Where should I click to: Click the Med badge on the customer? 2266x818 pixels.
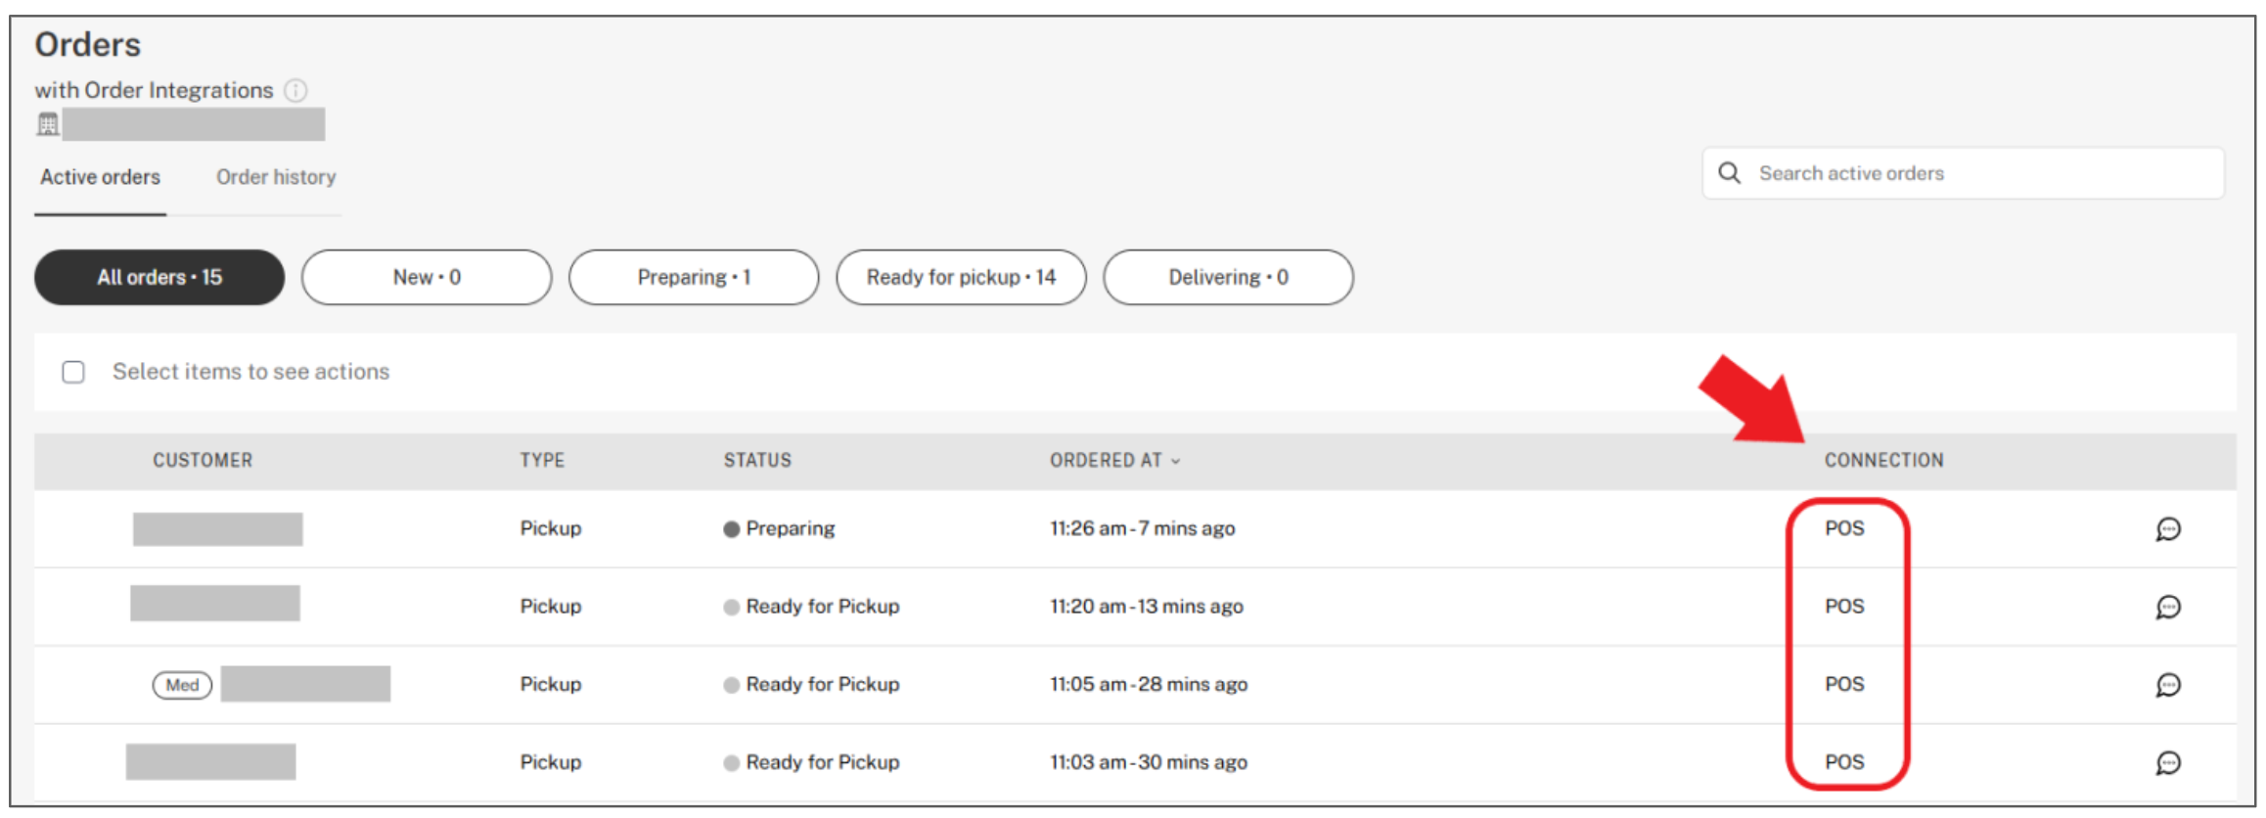182,685
